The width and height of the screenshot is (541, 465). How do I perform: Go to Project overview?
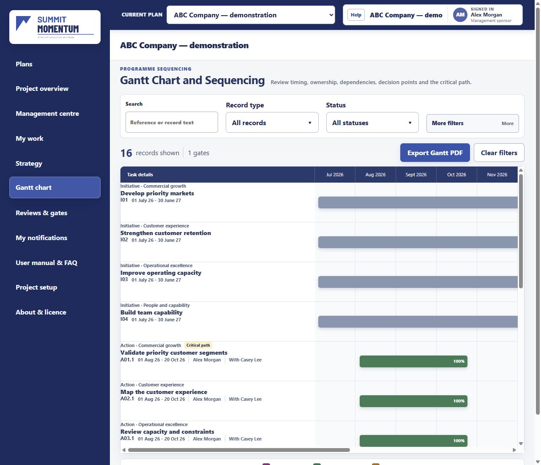(x=55, y=88)
